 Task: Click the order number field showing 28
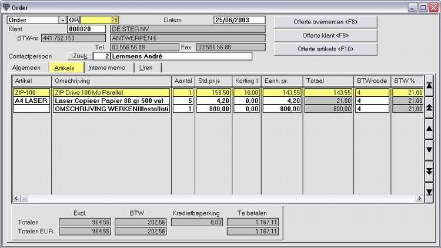[100, 20]
